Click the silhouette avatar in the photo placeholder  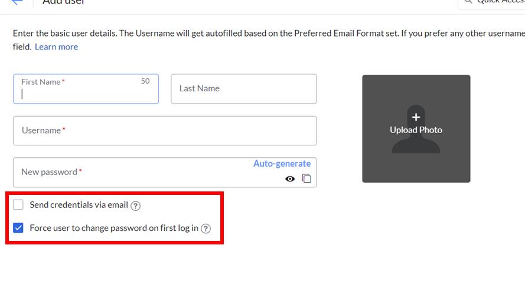(416, 141)
